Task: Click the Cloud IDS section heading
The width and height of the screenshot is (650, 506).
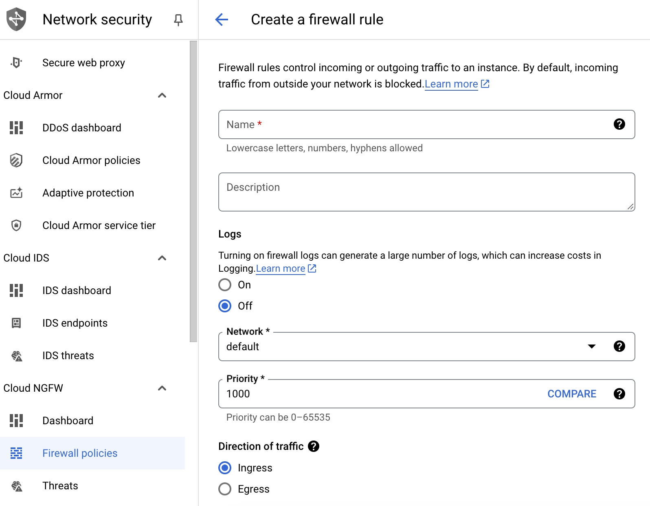Action: (26, 258)
